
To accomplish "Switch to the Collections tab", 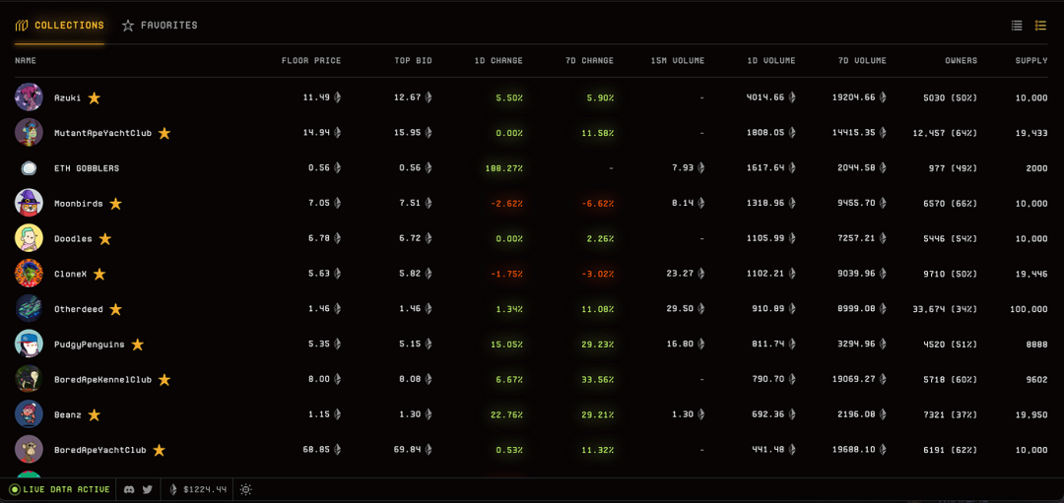I will coord(60,26).
